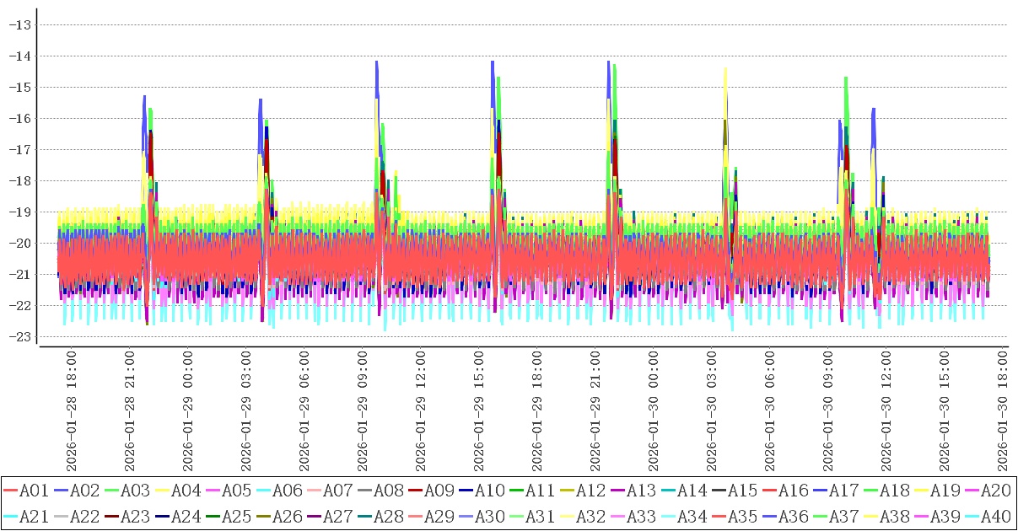1018x531 pixels.
Task: Click the -13 y-axis tick label
Action: tap(19, 24)
